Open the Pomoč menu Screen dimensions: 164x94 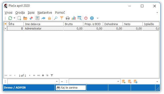(60, 13)
